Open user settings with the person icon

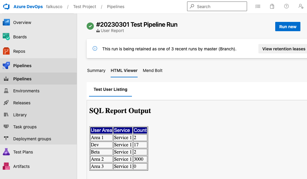coord(301,6)
